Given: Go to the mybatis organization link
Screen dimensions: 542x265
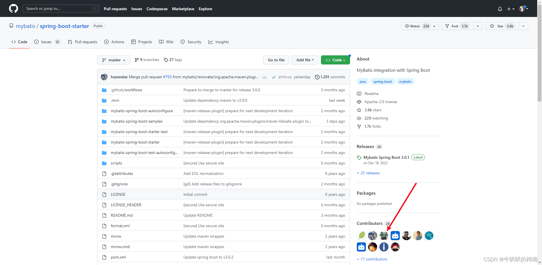Looking at the screenshot, I should [x=25, y=26].
